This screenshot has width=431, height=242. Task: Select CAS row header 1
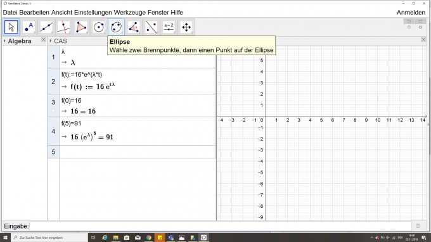tap(53, 57)
